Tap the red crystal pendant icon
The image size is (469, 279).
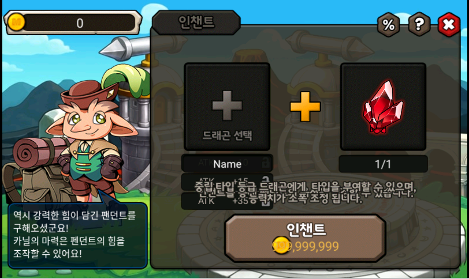[x=383, y=107]
